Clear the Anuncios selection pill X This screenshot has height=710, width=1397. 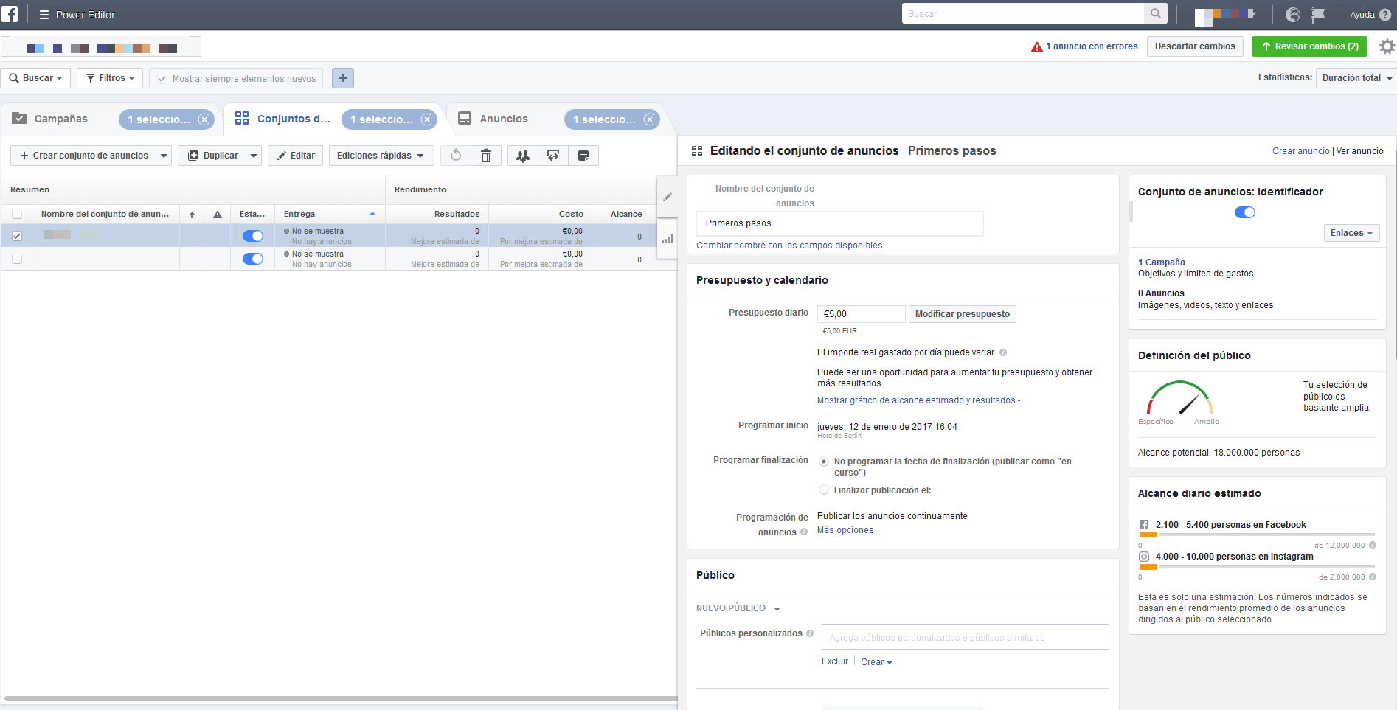[x=650, y=119]
